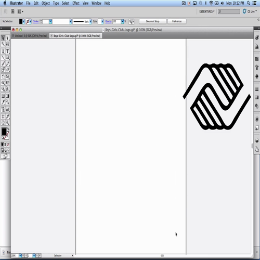Open the Effect menu
Screen dimensions: 260x260
pos(76,3)
